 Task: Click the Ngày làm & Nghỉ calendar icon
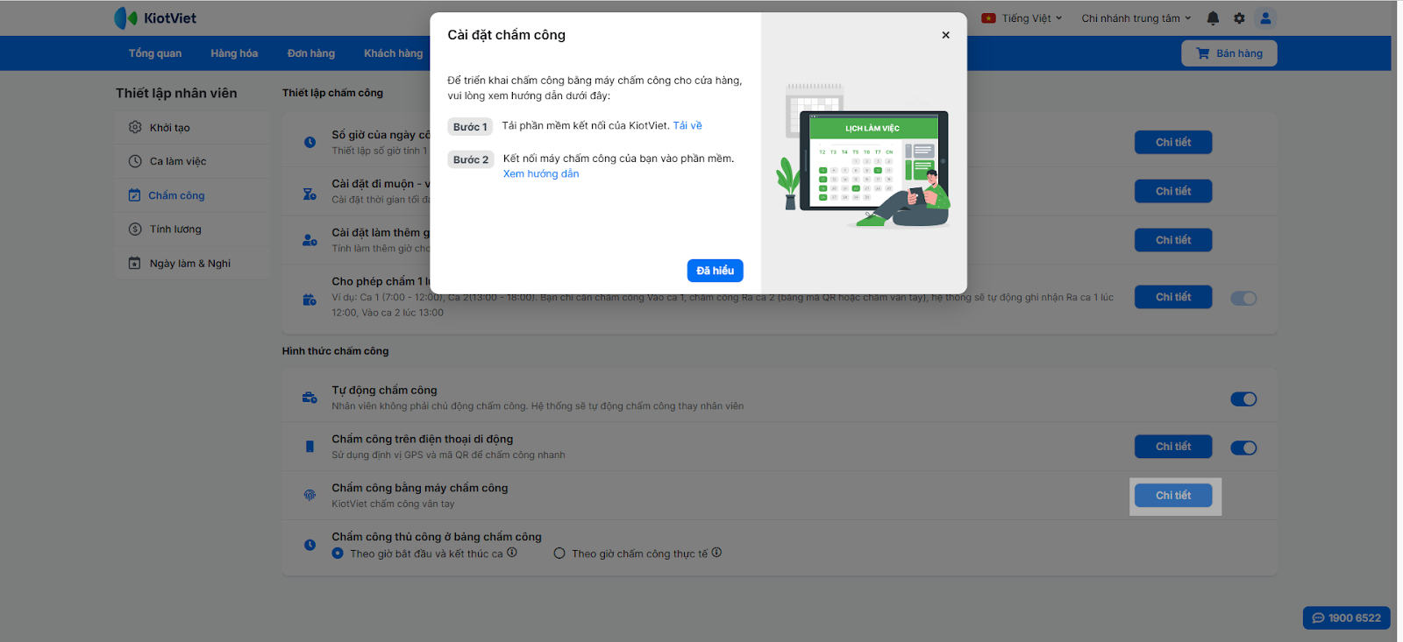[x=134, y=263]
